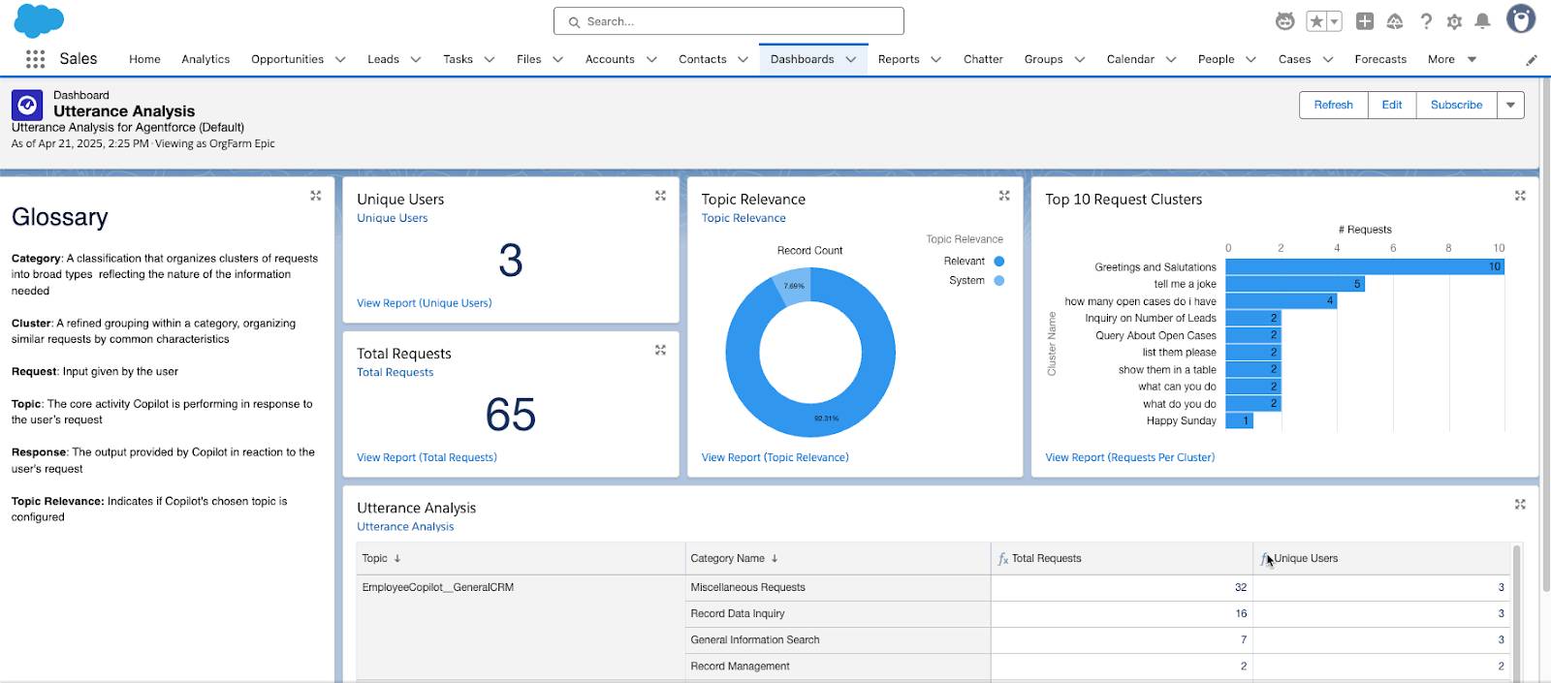Screen dimensions: 1551x683
Task: Click the pencil edit navigation icon
Action: [1532, 60]
